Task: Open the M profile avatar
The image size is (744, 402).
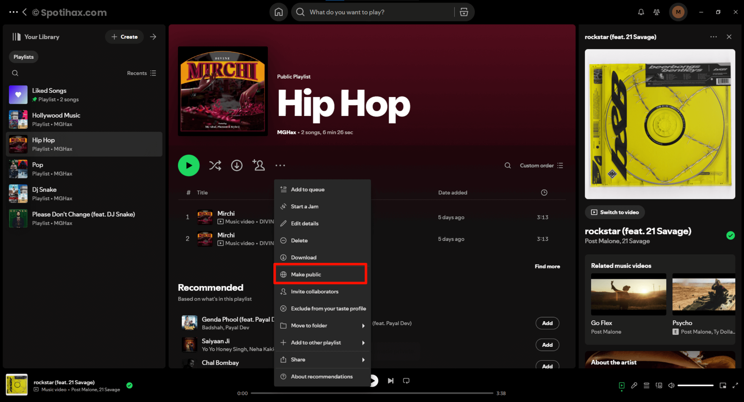Action: (x=678, y=12)
